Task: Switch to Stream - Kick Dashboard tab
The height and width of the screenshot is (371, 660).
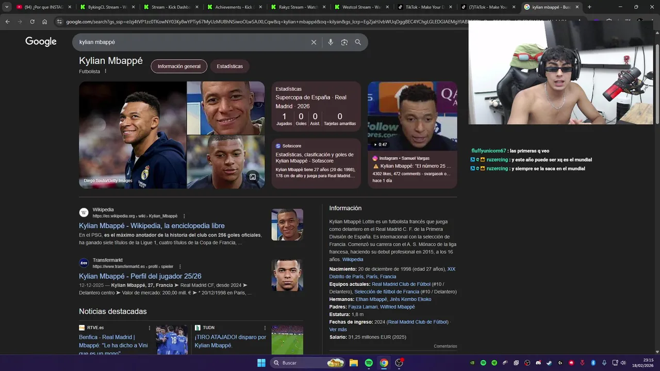Action: click(171, 7)
